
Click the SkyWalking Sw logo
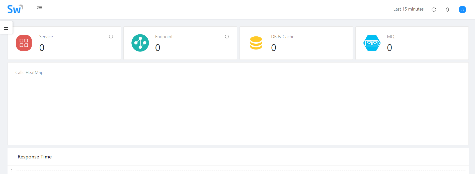tap(15, 9)
